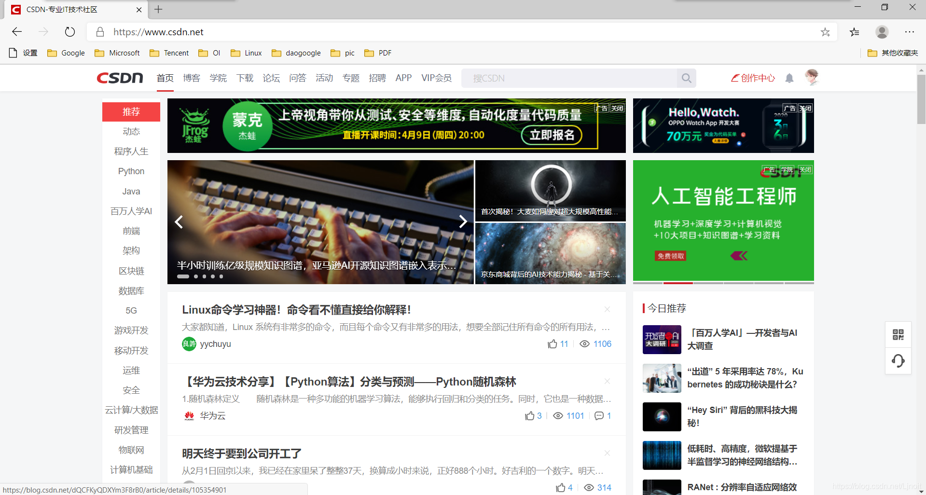Open article Linux命令学习神器
Screen dimensions: 926x495
pos(296,310)
